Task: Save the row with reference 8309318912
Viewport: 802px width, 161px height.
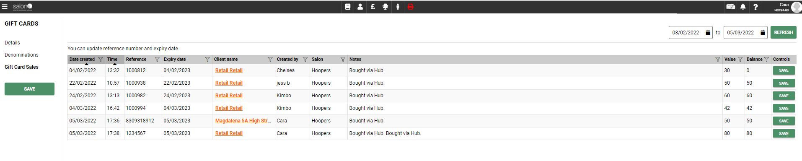Action: 784,121
